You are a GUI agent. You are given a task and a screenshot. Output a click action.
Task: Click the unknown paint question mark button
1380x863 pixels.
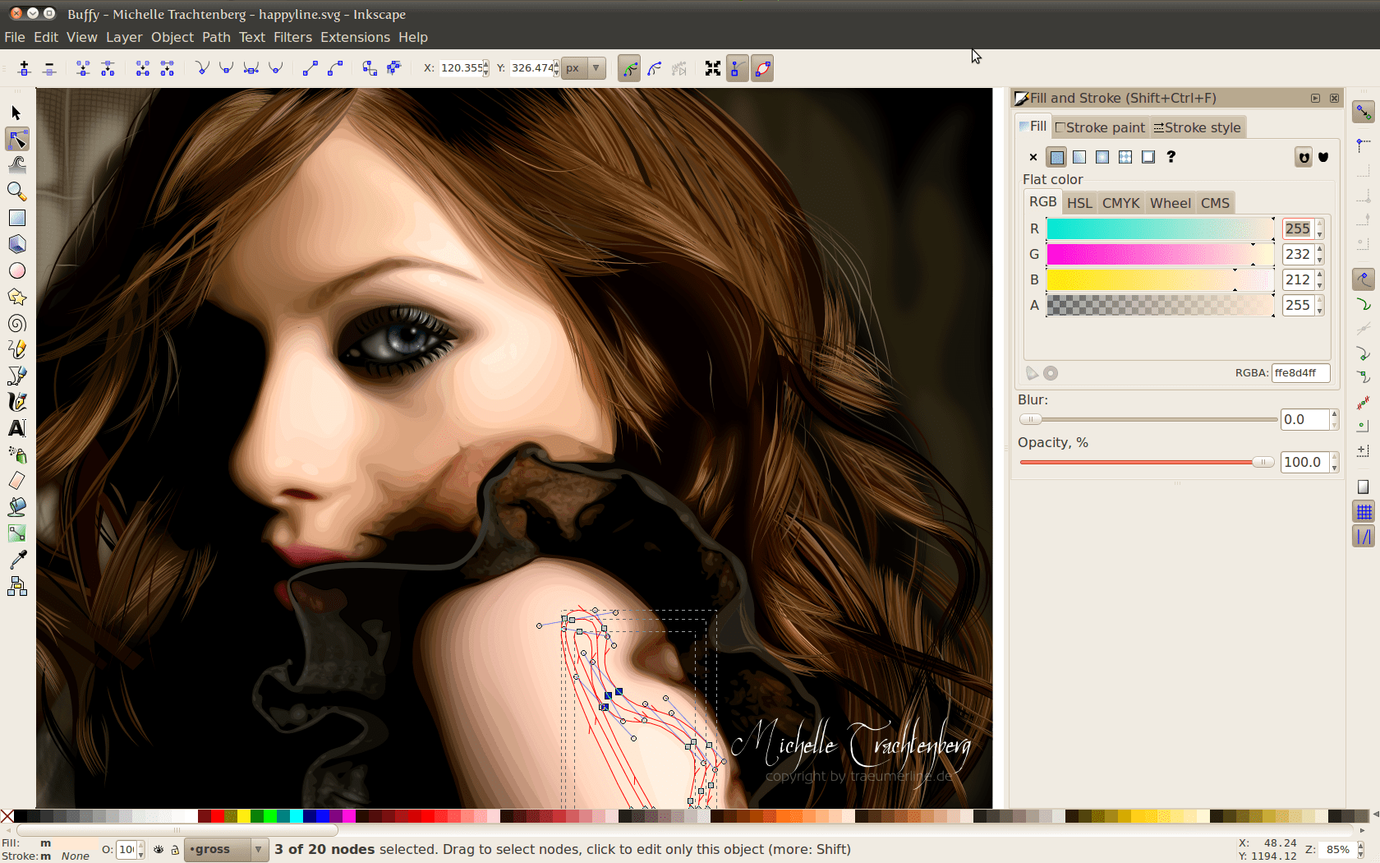pyautogui.click(x=1171, y=157)
